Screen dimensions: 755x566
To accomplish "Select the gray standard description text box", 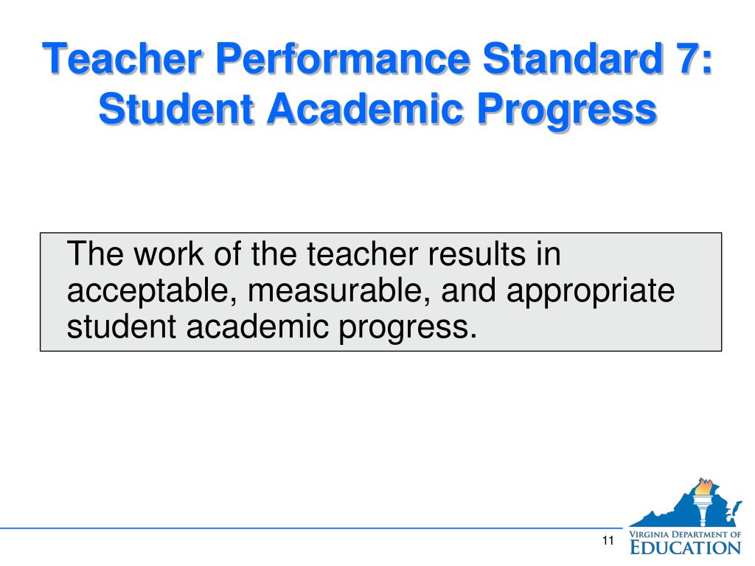I will pos(381,292).
